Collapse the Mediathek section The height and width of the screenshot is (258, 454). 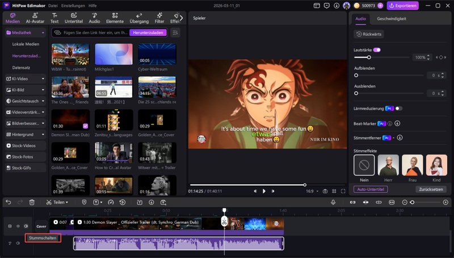click(x=43, y=33)
